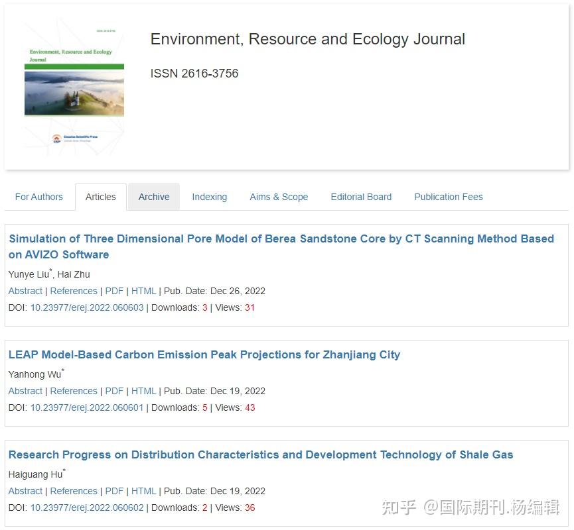
Task: Switch to the Archive tab
Action: pos(153,196)
